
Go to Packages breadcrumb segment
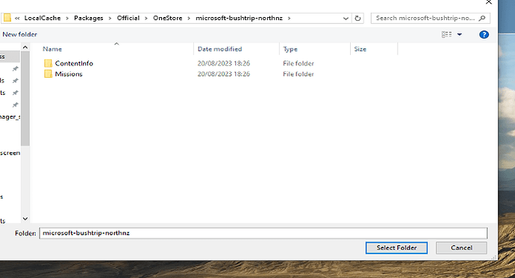(x=88, y=18)
